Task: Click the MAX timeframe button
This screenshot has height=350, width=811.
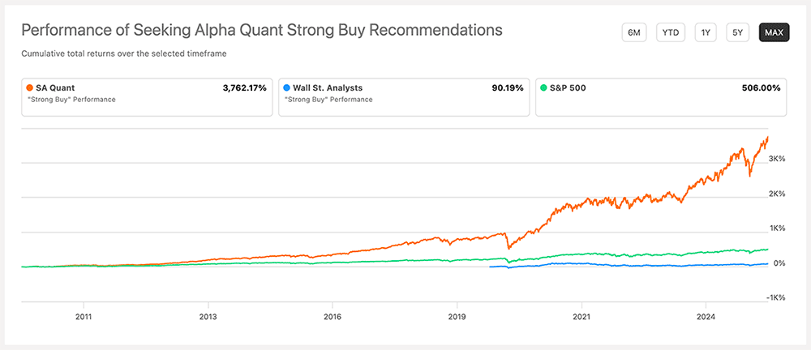Action: (x=774, y=32)
